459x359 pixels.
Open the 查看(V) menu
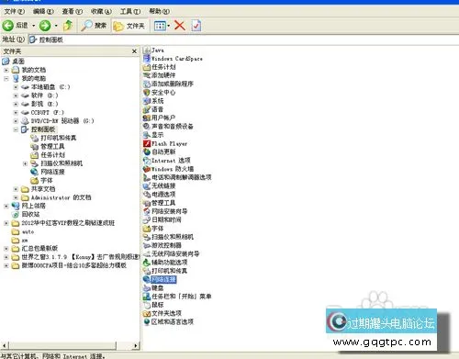point(73,11)
